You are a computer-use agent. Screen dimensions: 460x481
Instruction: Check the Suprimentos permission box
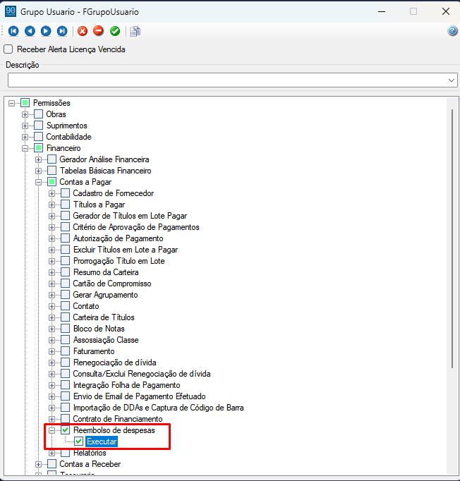coord(38,126)
